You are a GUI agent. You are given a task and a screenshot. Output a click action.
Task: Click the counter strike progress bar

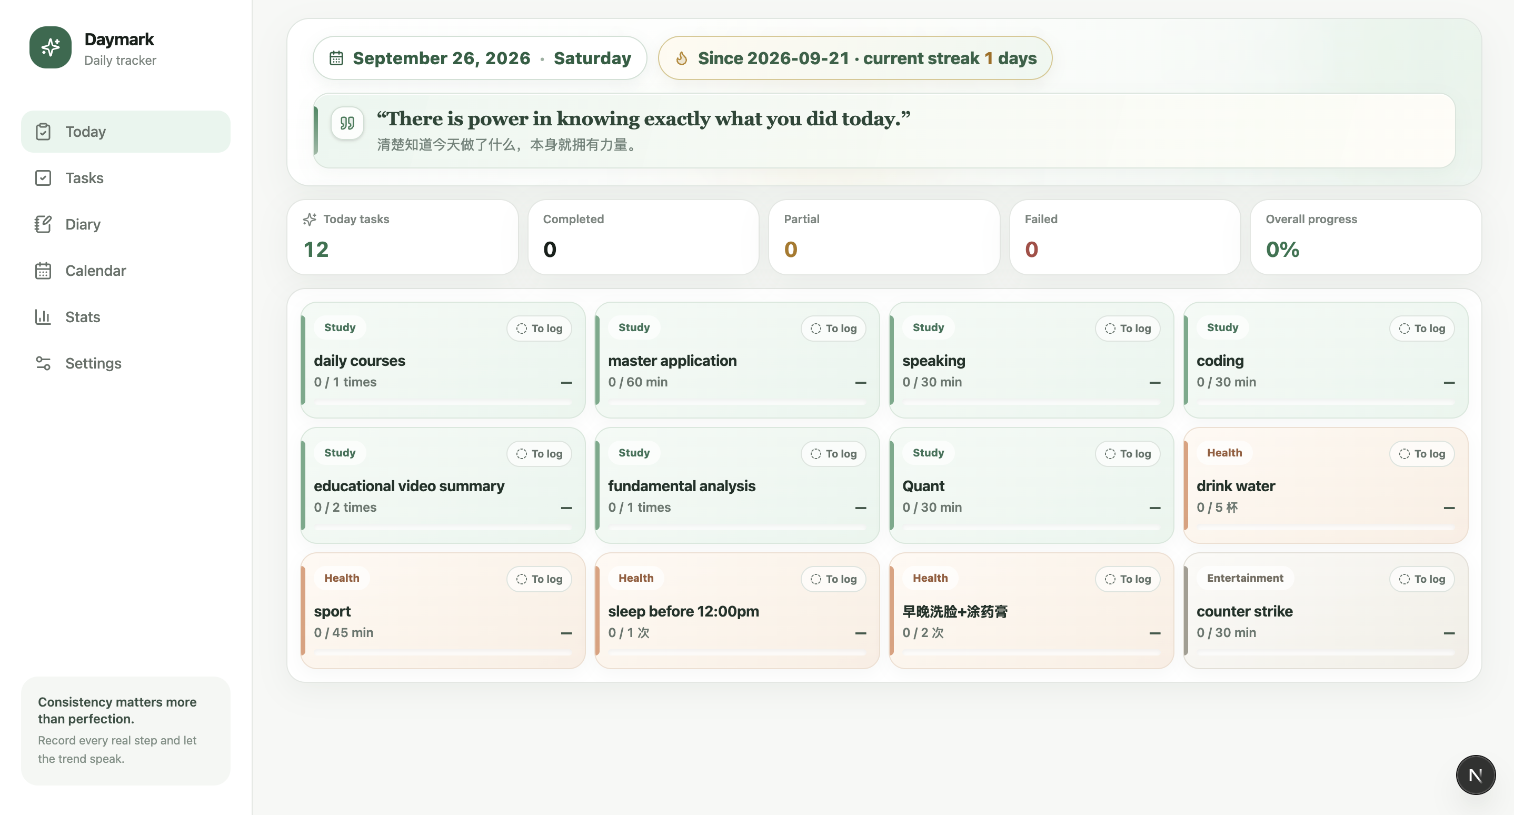click(x=1326, y=653)
